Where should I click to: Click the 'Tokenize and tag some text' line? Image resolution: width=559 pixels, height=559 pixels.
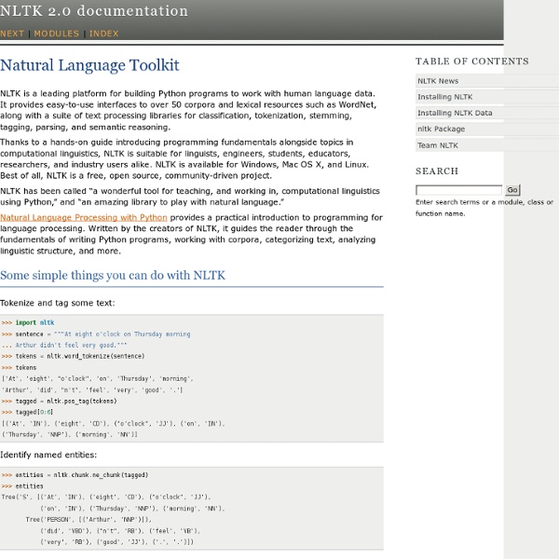(x=58, y=303)
